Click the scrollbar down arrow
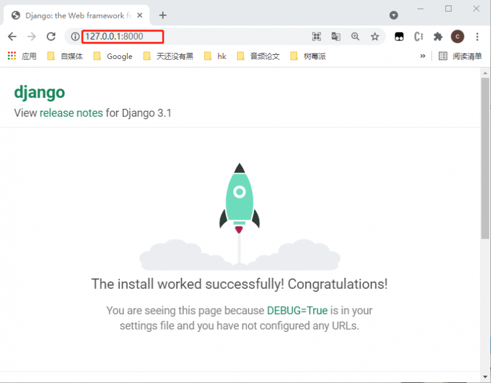491x383 pixels. (x=485, y=377)
